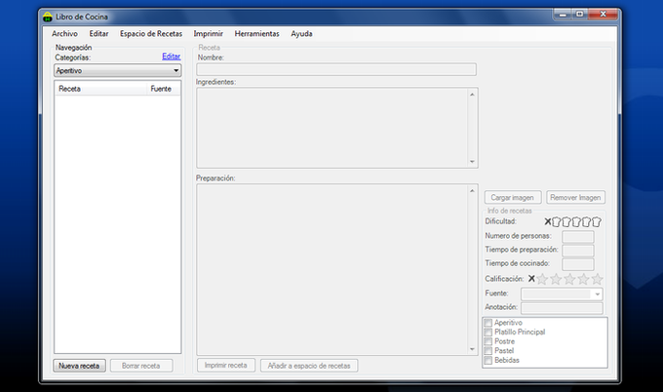Click Ingredientes scrollbar up arrow
The image size is (663, 392).
click(472, 95)
